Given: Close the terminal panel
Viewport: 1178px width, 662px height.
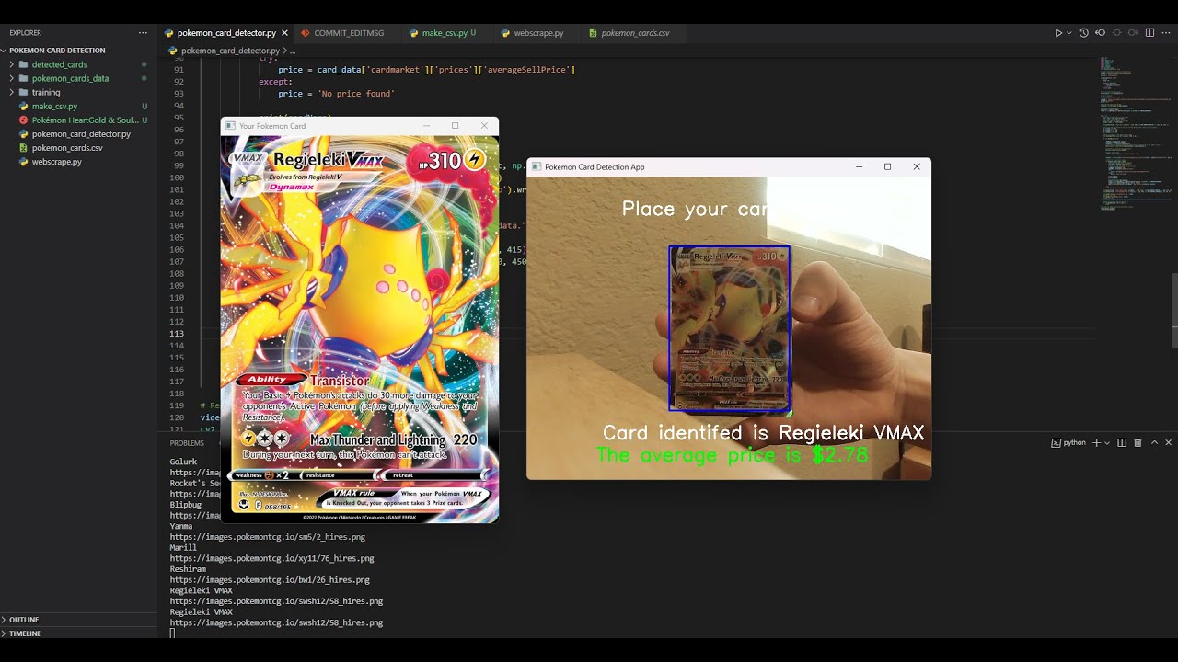Looking at the screenshot, I should click(x=1167, y=443).
